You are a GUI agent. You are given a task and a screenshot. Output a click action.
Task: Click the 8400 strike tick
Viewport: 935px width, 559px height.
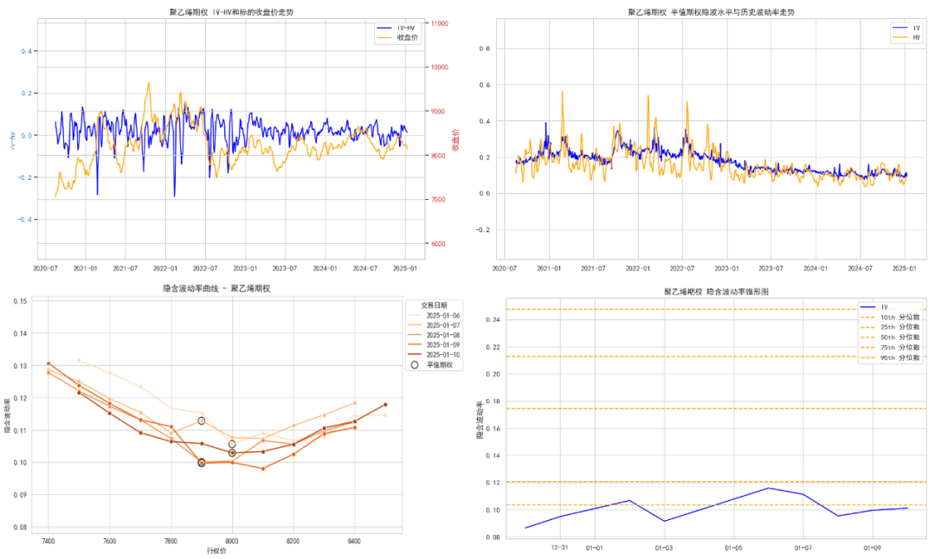tap(354, 542)
